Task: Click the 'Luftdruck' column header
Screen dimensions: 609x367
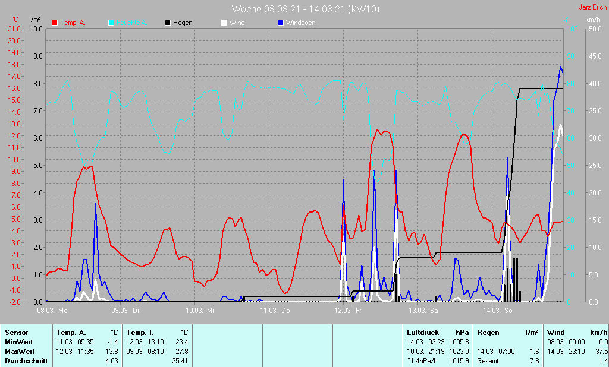Action: coord(423,333)
